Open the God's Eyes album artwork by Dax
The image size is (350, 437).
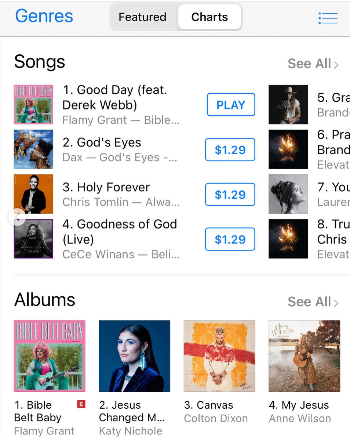(33, 149)
